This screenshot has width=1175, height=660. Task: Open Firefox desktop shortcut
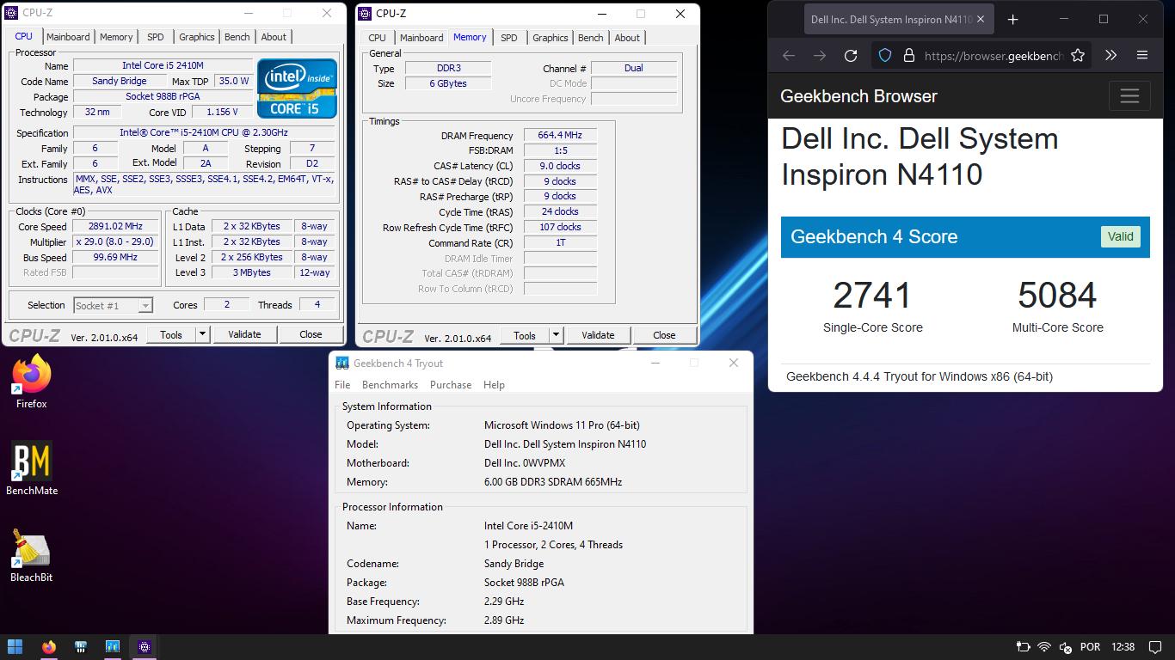[32, 383]
